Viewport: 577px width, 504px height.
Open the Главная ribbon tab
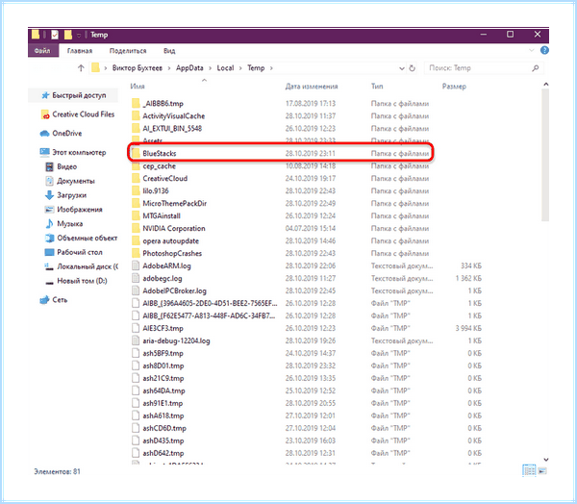coord(80,51)
